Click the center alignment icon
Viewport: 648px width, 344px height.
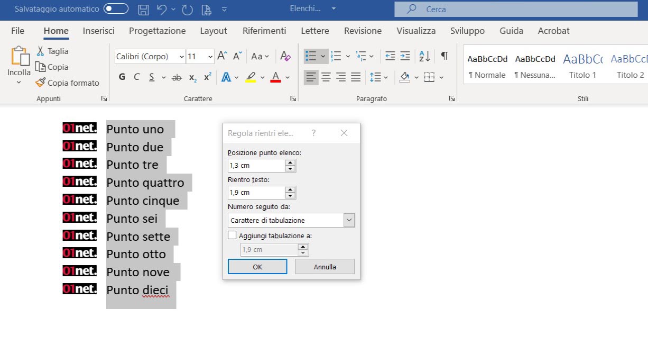(326, 77)
